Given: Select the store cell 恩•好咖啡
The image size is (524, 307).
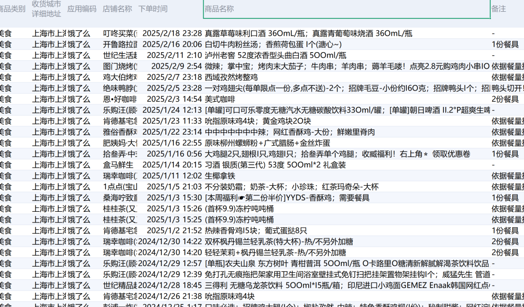Looking at the screenshot, I should pyautogui.click(x=120, y=99).
